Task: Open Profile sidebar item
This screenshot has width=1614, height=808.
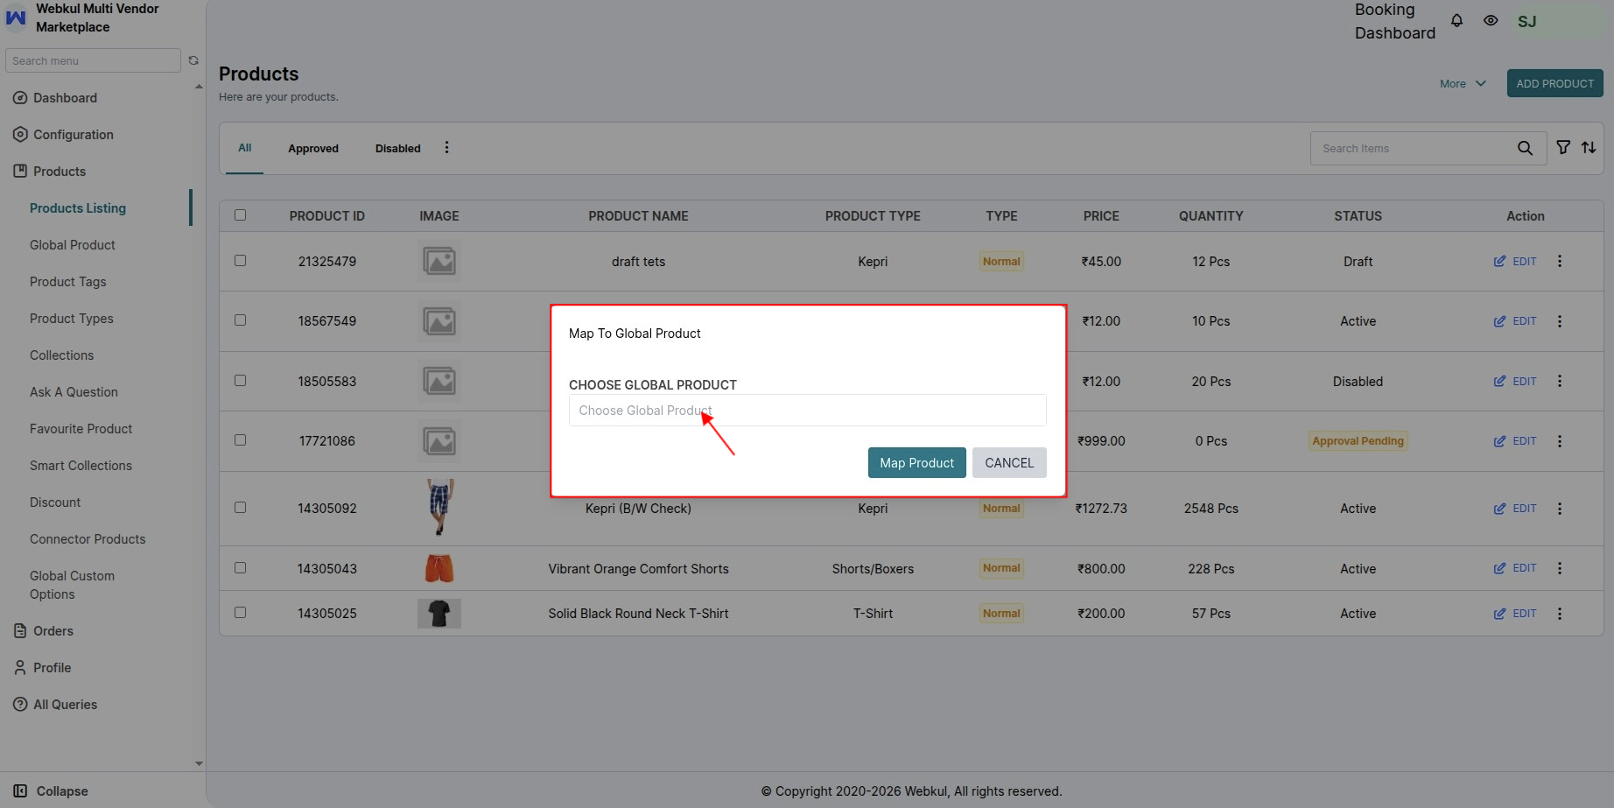Action: (x=53, y=668)
